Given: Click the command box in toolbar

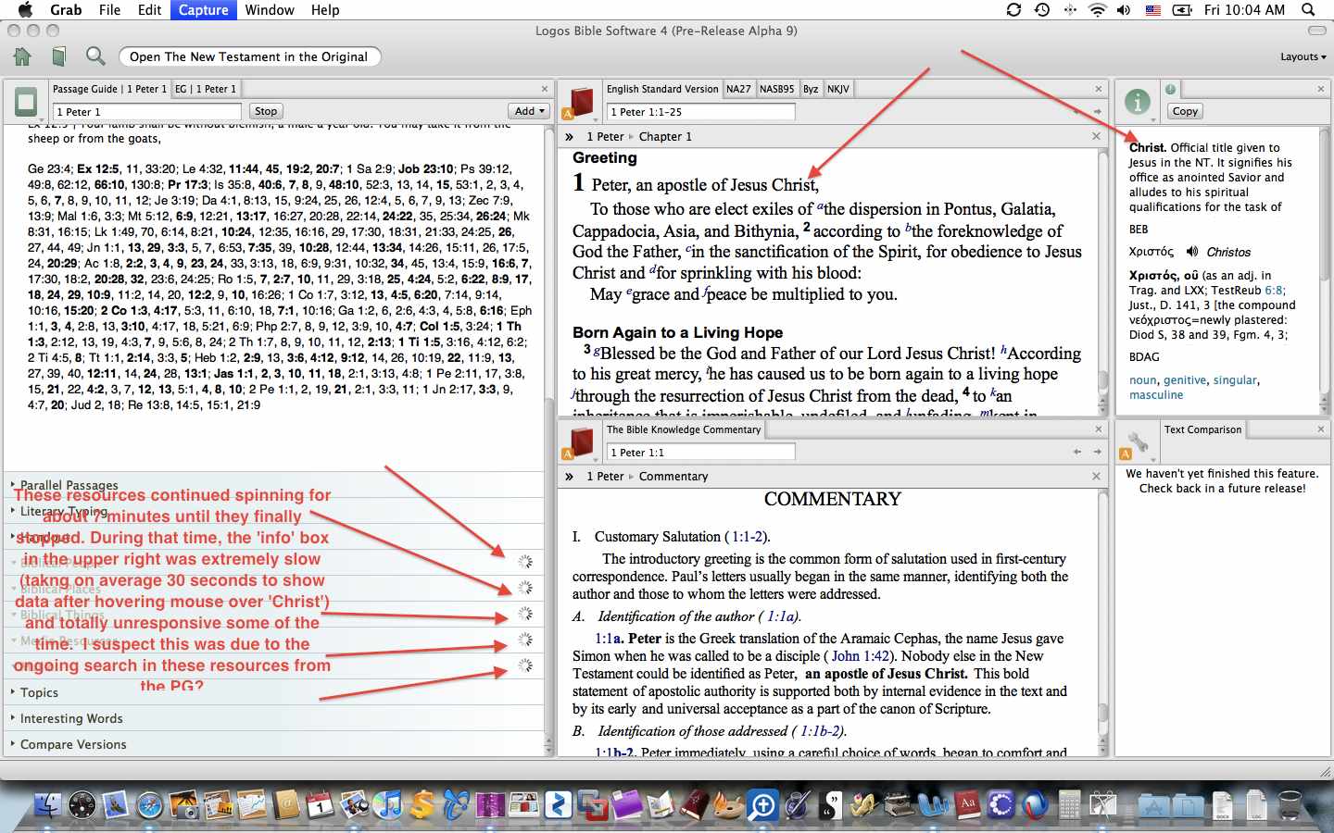Looking at the screenshot, I should coord(249,56).
